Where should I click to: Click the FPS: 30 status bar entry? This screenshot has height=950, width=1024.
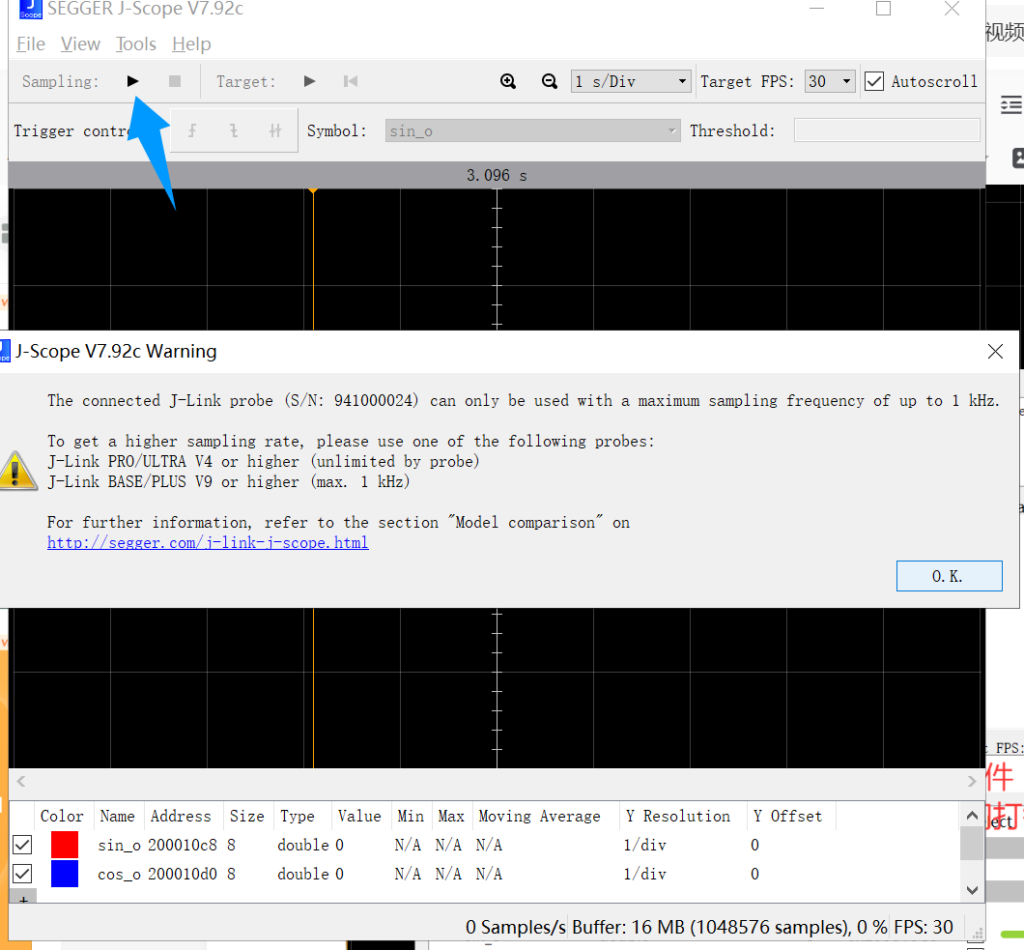(924, 927)
